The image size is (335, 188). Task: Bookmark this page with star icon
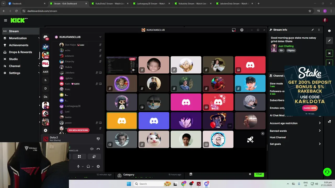click(310, 11)
